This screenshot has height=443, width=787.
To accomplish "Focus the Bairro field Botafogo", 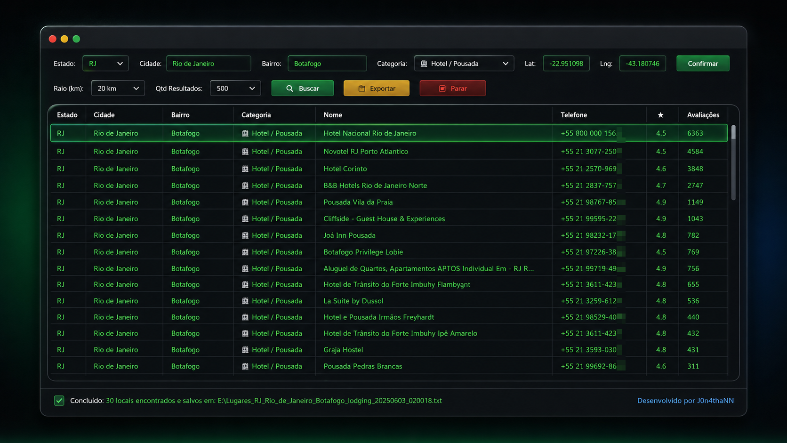I will 327,64.
